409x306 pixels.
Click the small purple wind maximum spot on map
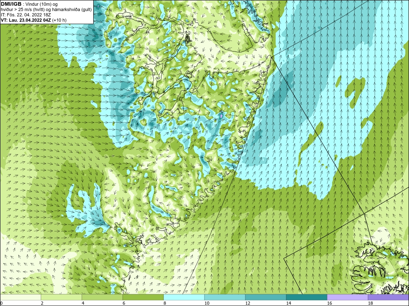221,115
